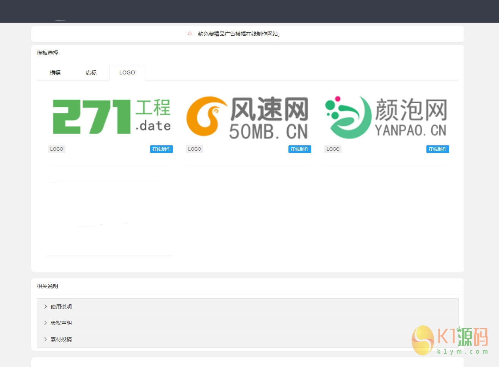
Task: Expand the 版权声明 section chevron
Action: [x=46, y=323]
